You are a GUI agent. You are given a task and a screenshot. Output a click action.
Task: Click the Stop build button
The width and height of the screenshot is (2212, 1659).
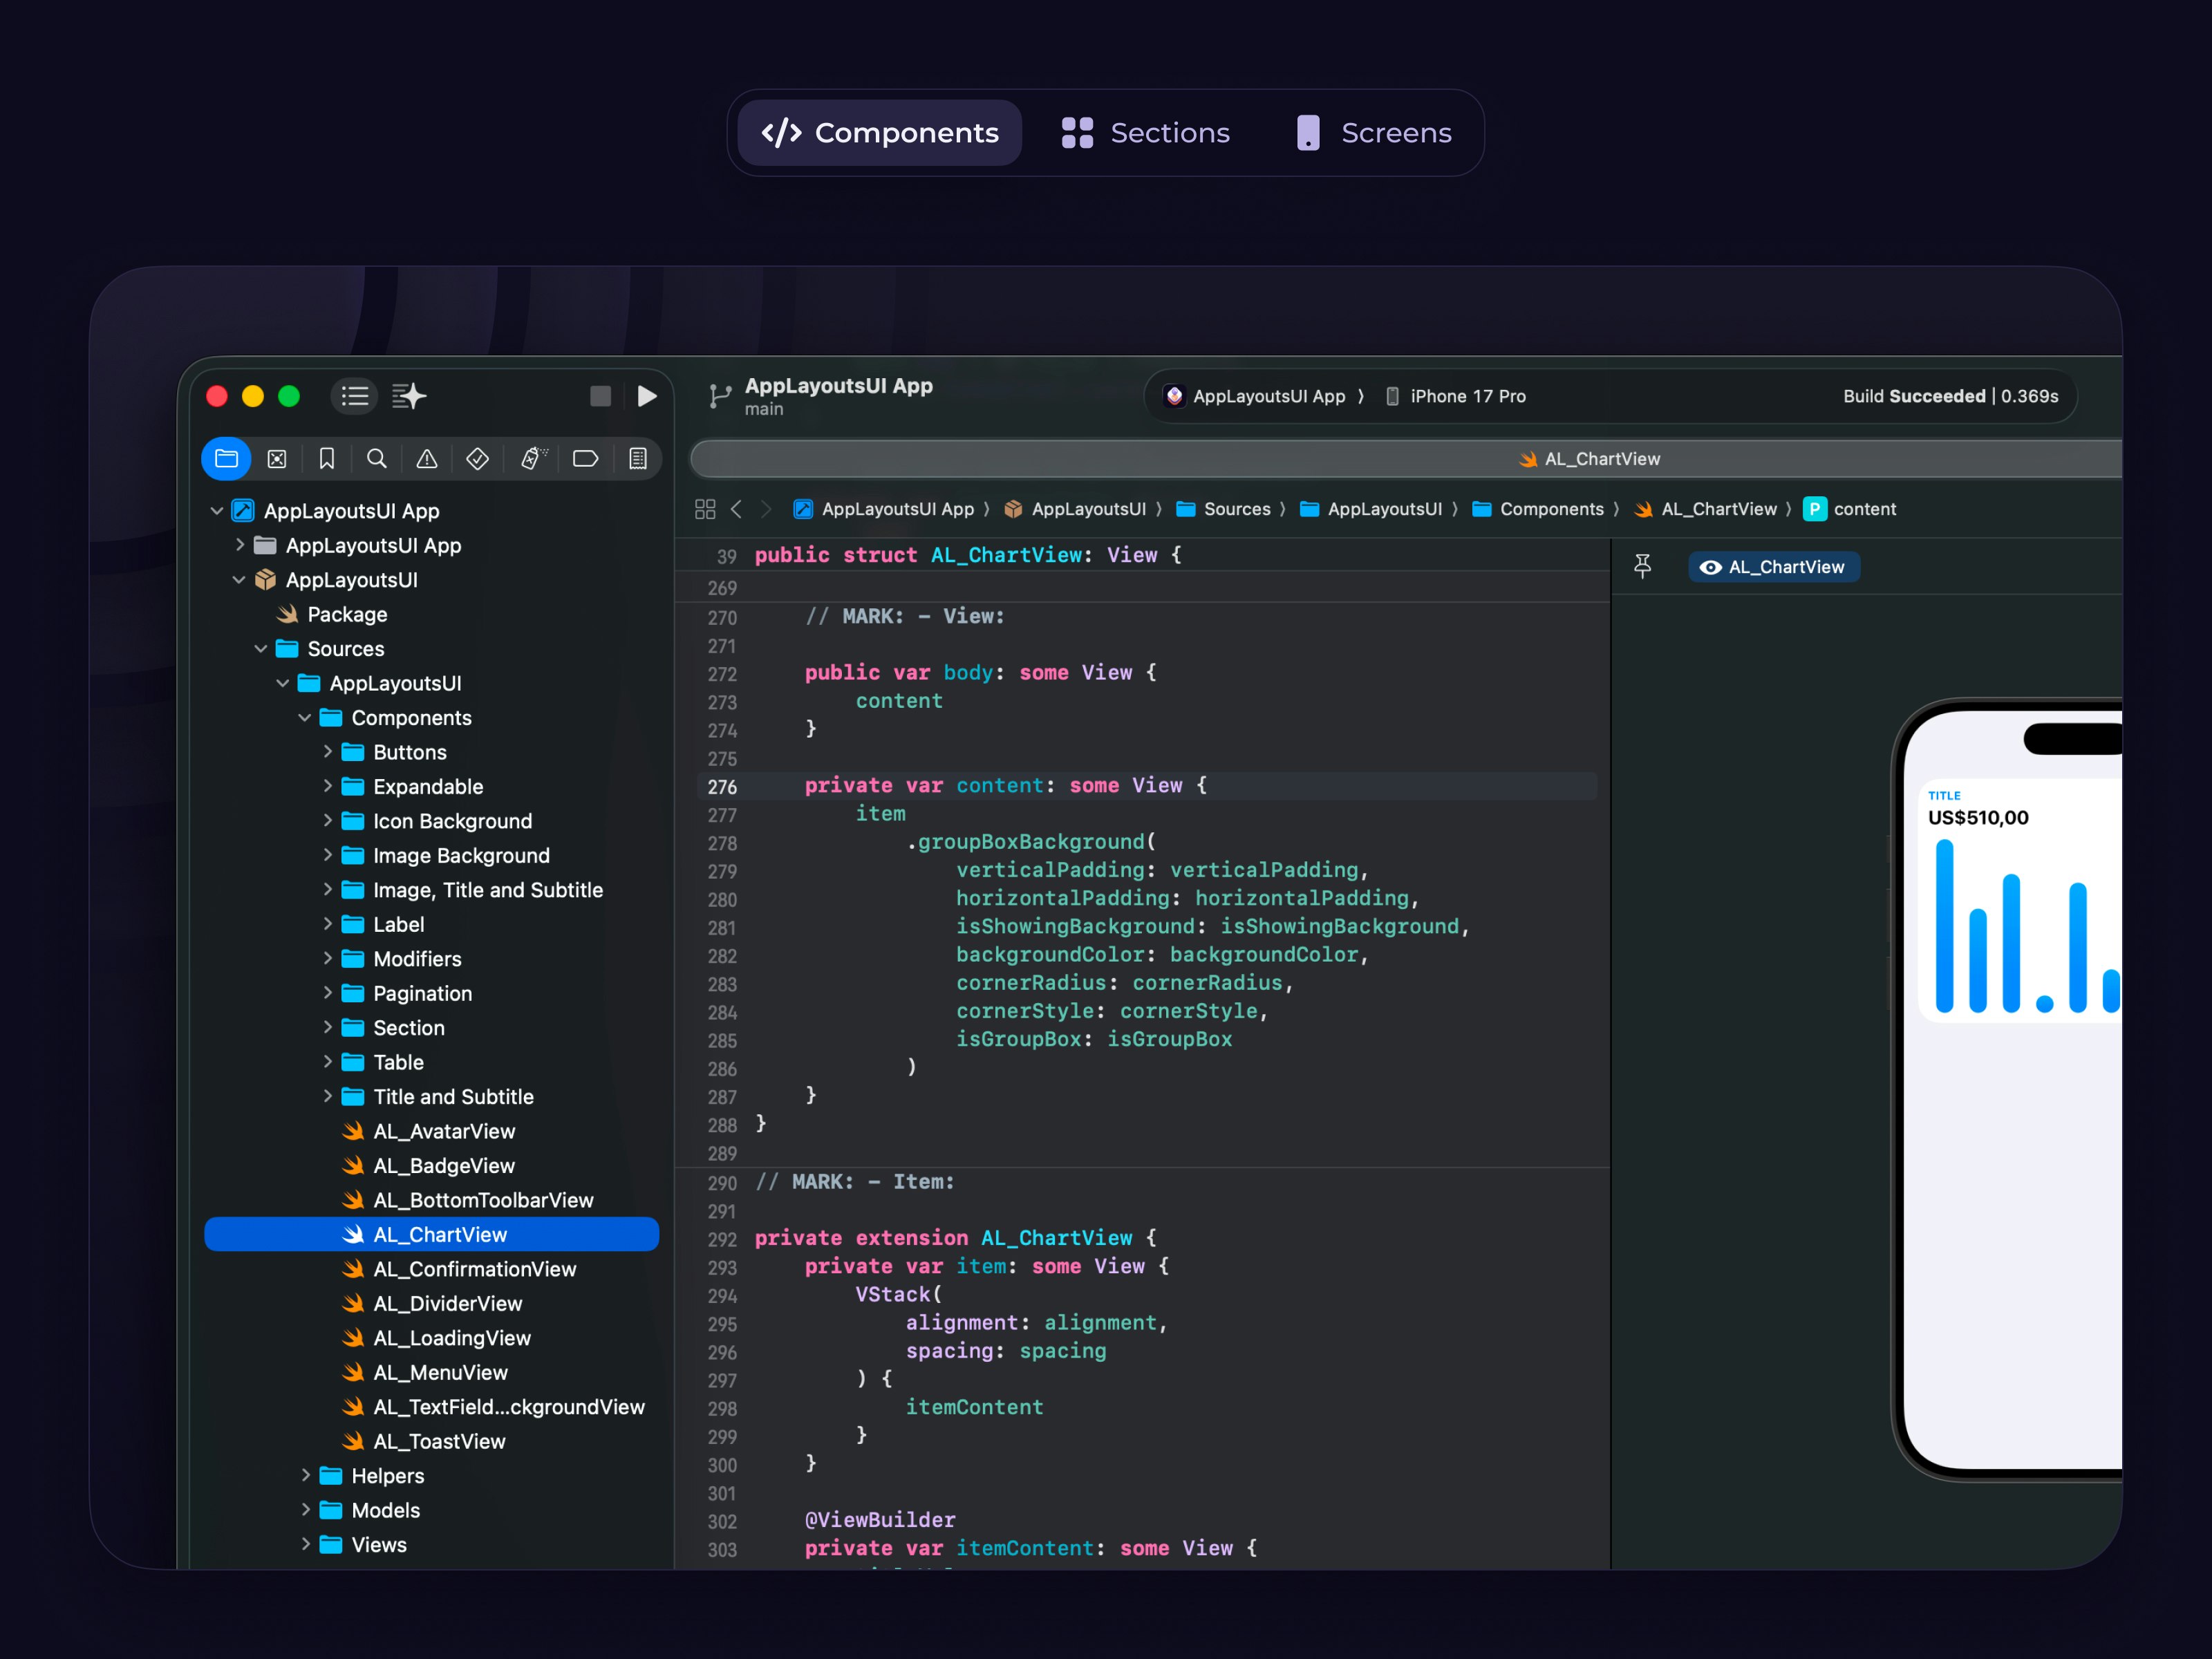point(600,396)
